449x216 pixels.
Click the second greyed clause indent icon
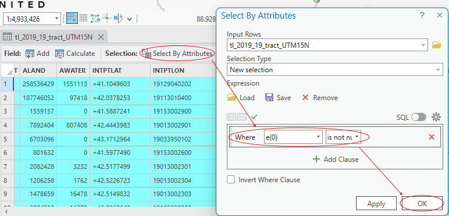pyautogui.click(x=242, y=117)
